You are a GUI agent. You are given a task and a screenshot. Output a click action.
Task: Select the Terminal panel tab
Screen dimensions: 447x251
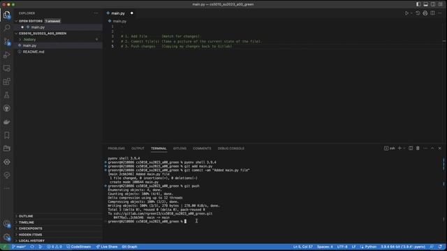pos(159,149)
